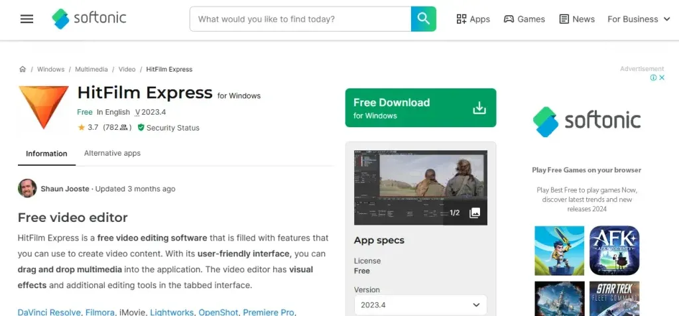Click the 1/2 image counter
The height and width of the screenshot is (316, 679).
click(454, 213)
